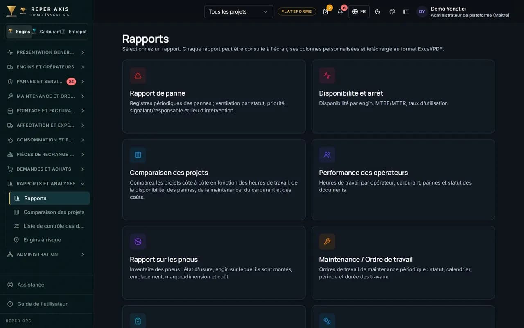The height and width of the screenshot is (328, 524).
Task: Click the wrench icon beside Maintenance et ord… in sidebar
Action: 10,96
